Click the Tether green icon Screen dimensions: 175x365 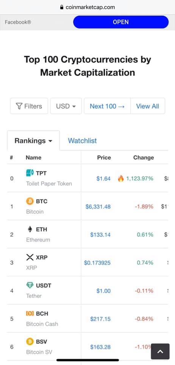point(30,285)
